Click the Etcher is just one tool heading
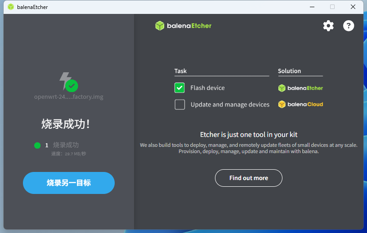The height and width of the screenshot is (233, 367). tap(249, 135)
